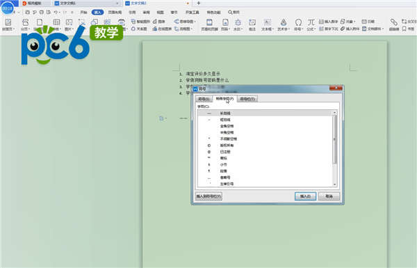Screen dimensions: 417x268
Task: Switch to the 符号栏(T) tab in dialog
Action: (247, 99)
